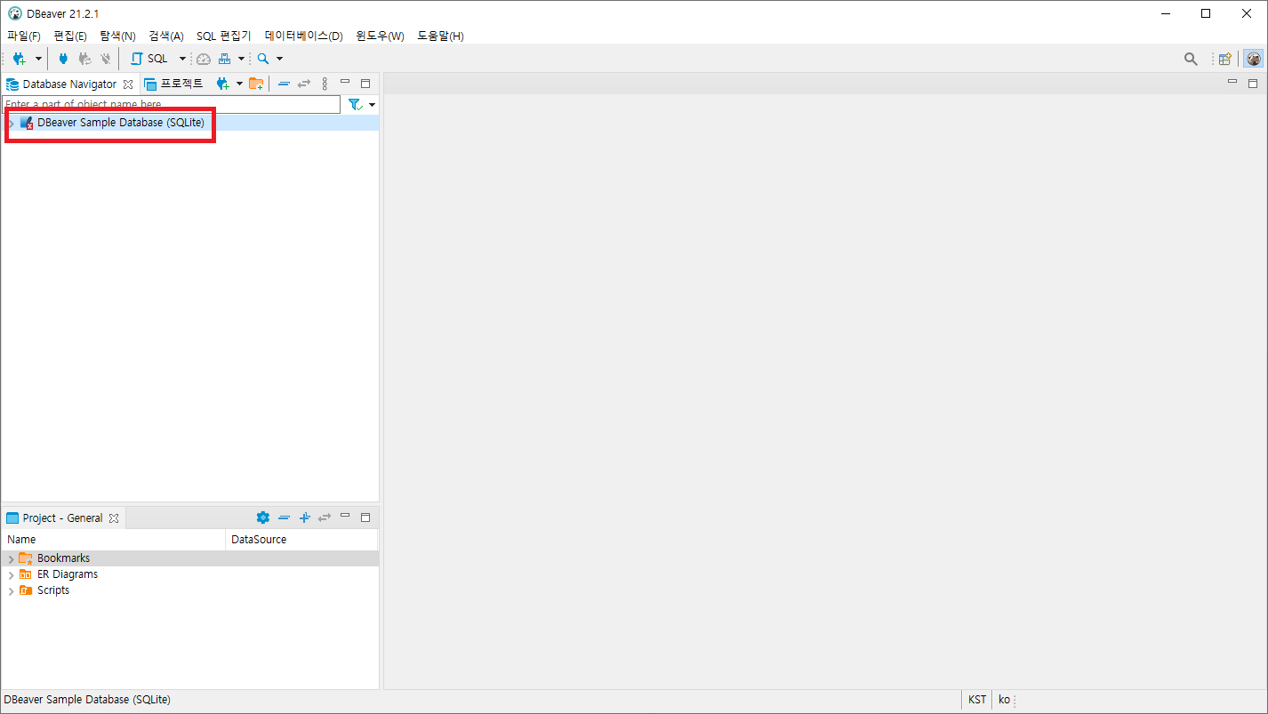Maximize the empty editor area
Viewport: 1268px width, 714px height.
point(1253,83)
